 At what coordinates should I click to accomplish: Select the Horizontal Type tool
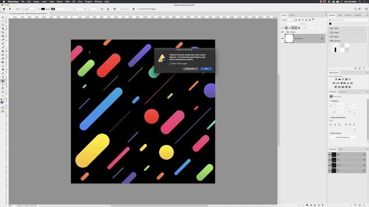(x=3, y=77)
